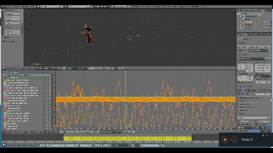273x153 pixels.
Task: Click the screen recorder stop button
Action: click(x=225, y=140)
